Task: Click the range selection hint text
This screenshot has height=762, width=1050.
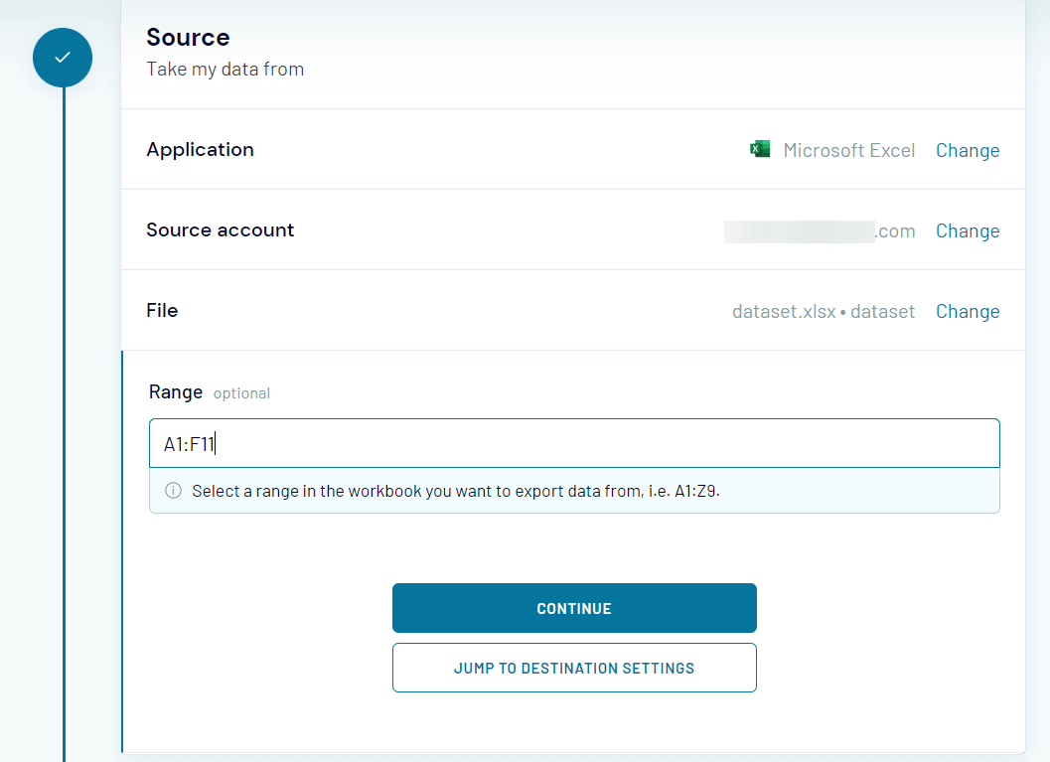Action: (455, 491)
